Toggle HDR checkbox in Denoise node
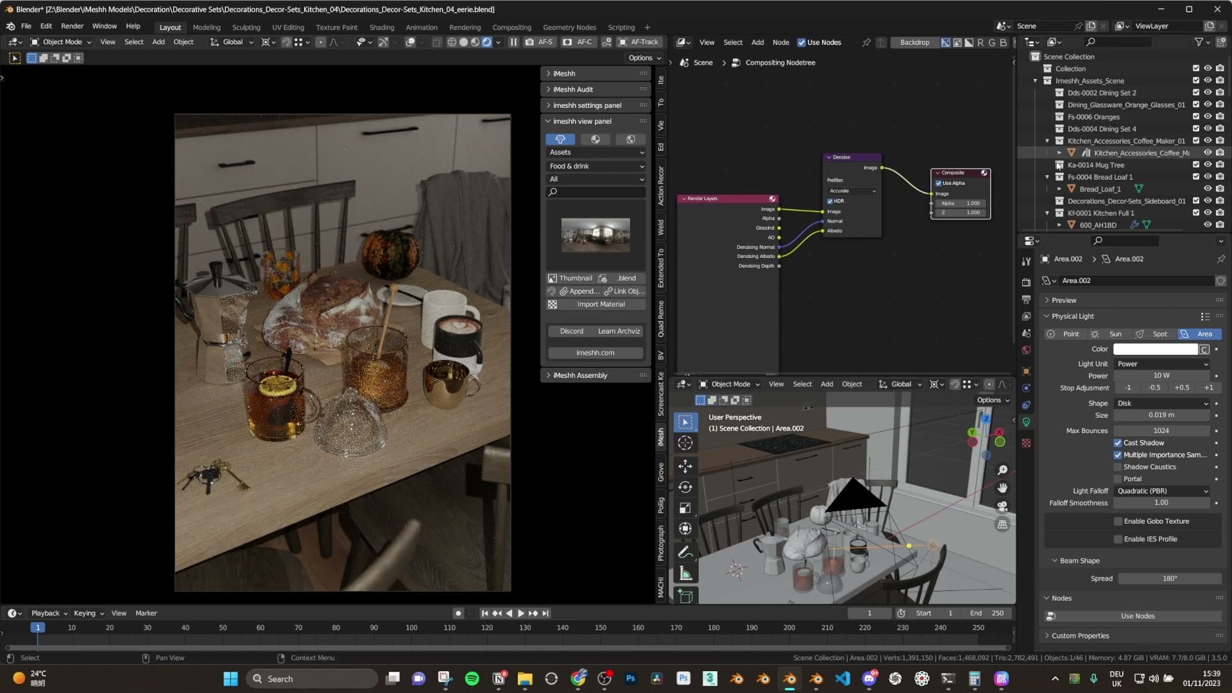1232x693 pixels. pyautogui.click(x=830, y=201)
